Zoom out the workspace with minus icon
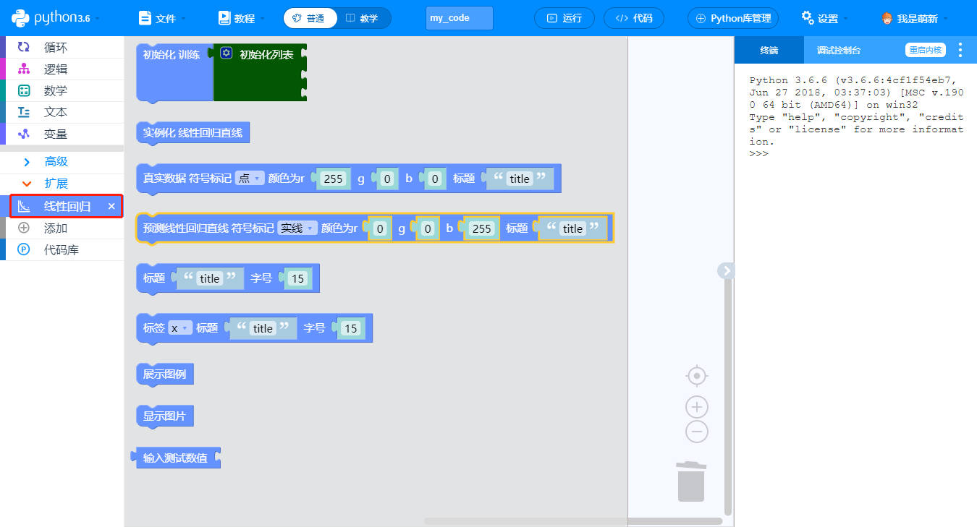 tap(696, 432)
